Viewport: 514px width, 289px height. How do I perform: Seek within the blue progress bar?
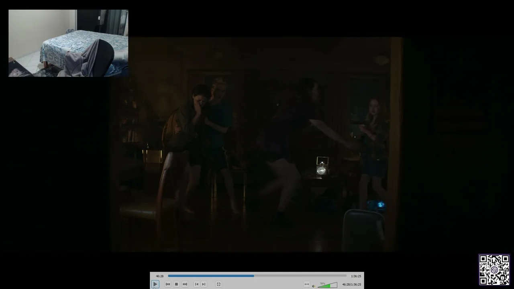click(257, 276)
